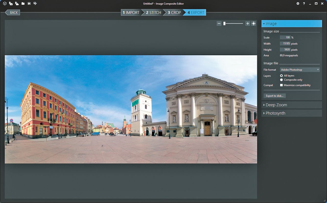Click the window title 'Untitled* - Image Composite Editor'
Image resolution: width=327 pixels, height=203 pixels.
163,4
